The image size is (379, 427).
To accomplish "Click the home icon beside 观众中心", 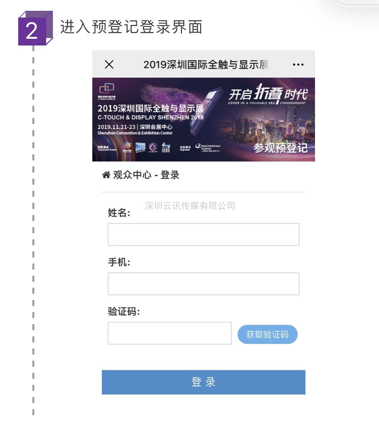I will point(106,175).
